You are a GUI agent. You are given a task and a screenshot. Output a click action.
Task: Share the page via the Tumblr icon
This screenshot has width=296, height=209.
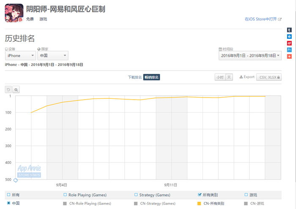[x=289, y=30]
